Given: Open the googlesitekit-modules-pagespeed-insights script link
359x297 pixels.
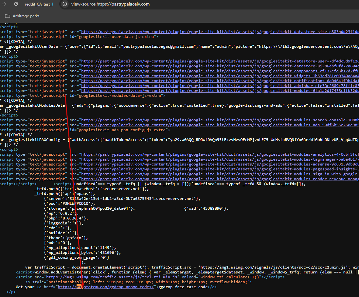Looking at the screenshot, I should click(220, 169).
